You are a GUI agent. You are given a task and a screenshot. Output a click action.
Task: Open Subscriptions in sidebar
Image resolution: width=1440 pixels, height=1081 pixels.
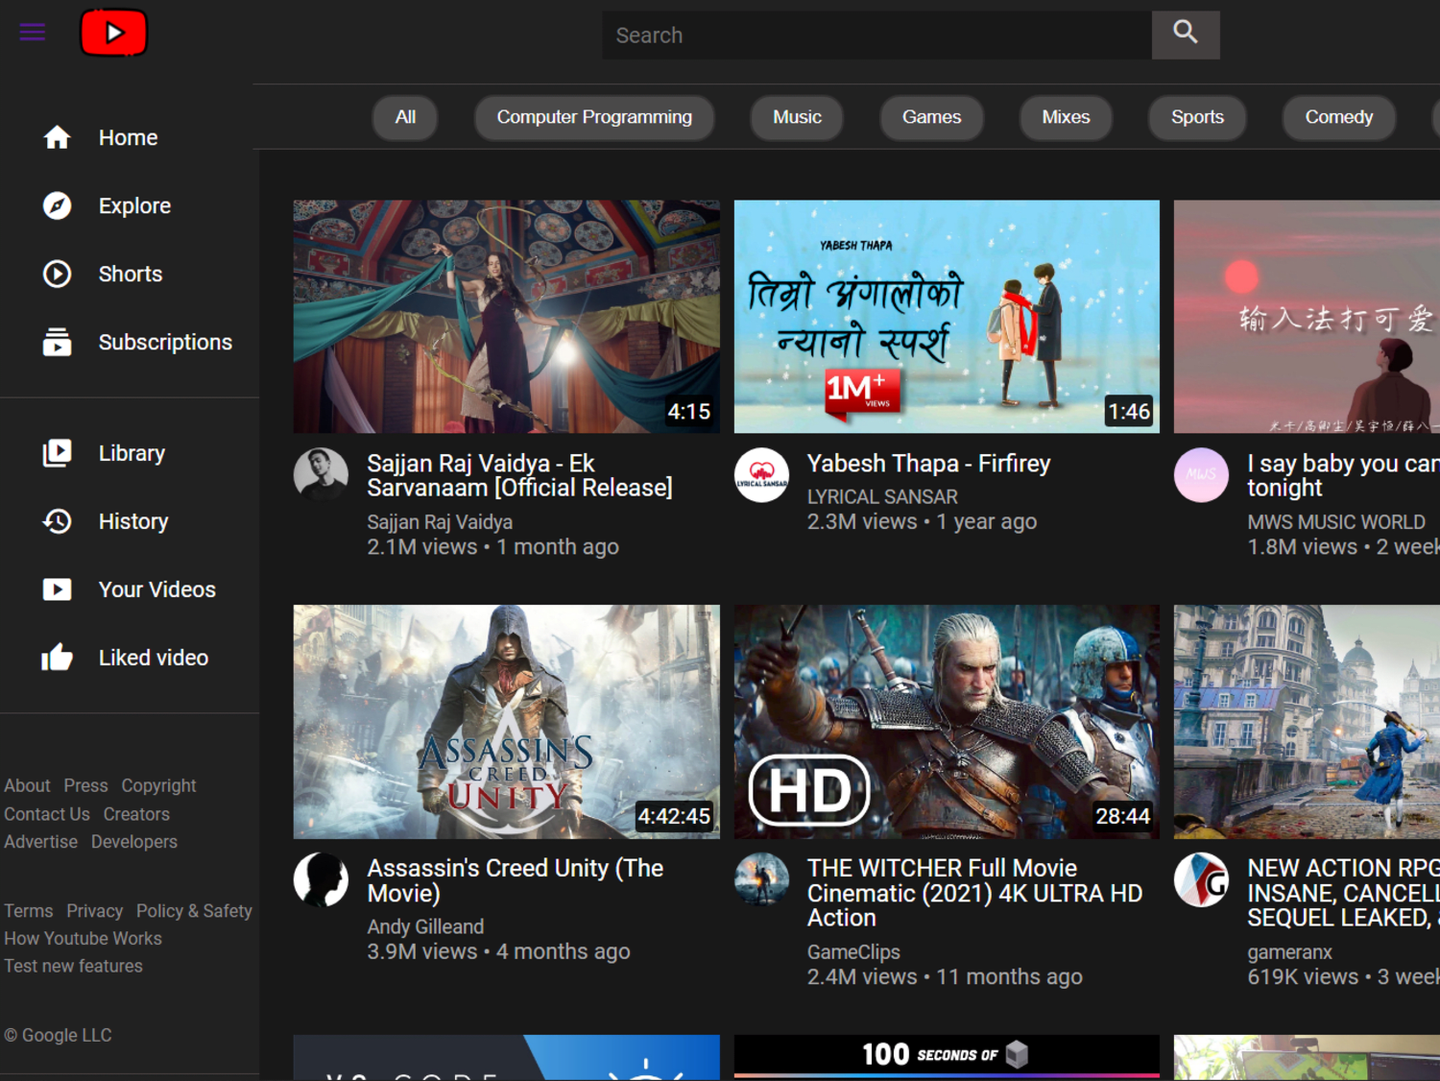[x=165, y=342]
